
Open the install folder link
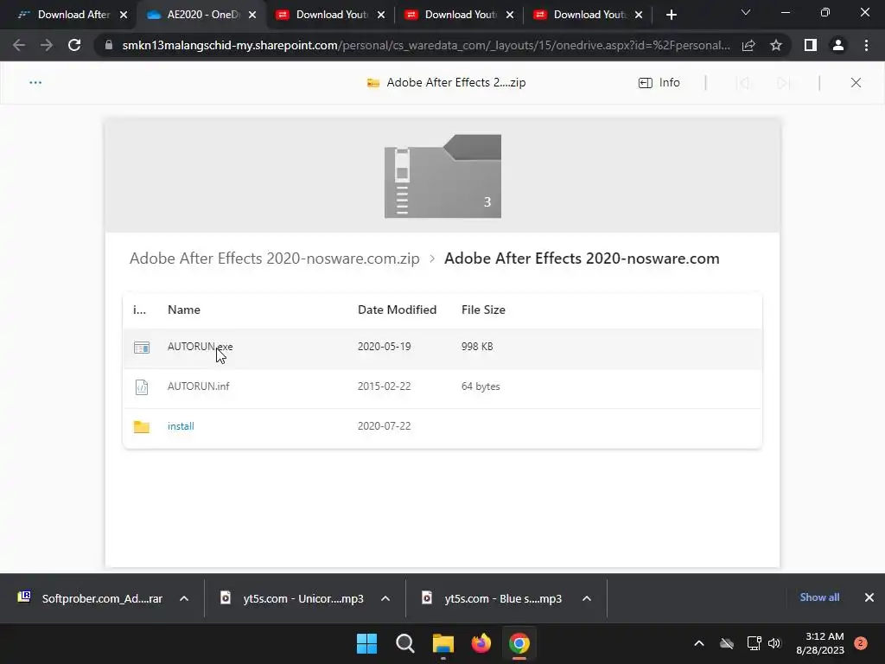181,426
